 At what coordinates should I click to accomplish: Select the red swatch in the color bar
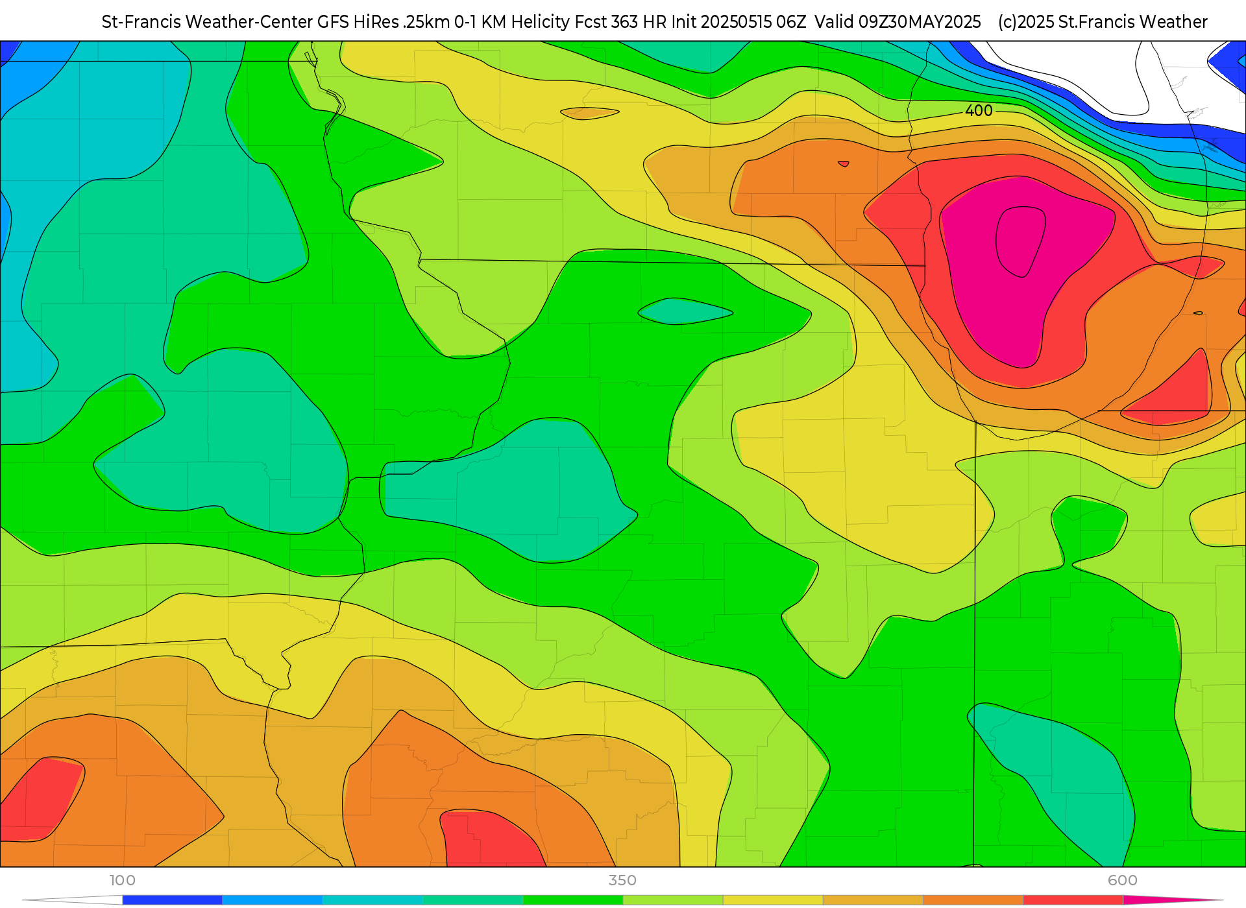(1073, 900)
